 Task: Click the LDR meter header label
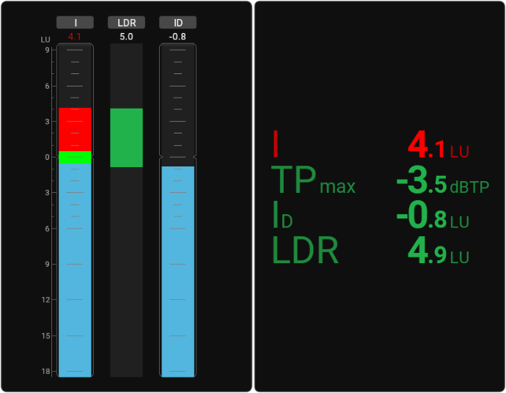(126, 23)
